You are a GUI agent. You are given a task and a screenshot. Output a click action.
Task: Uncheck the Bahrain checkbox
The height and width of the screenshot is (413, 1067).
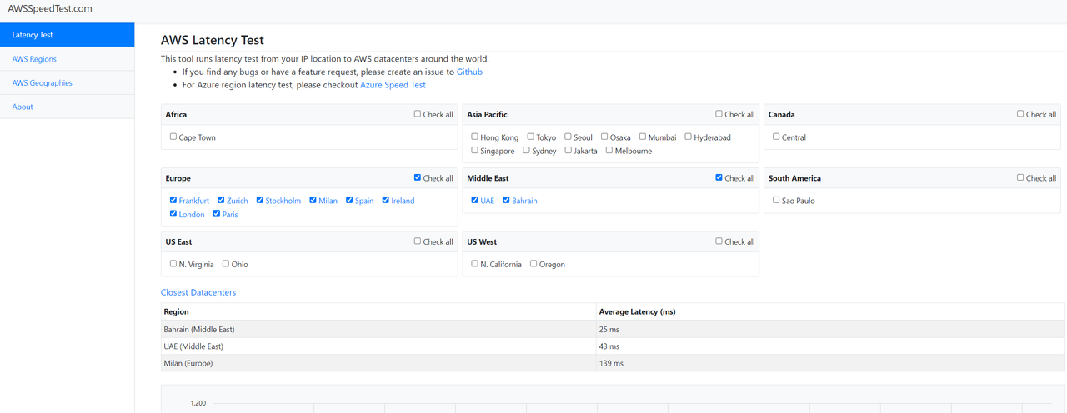[507, 200]
